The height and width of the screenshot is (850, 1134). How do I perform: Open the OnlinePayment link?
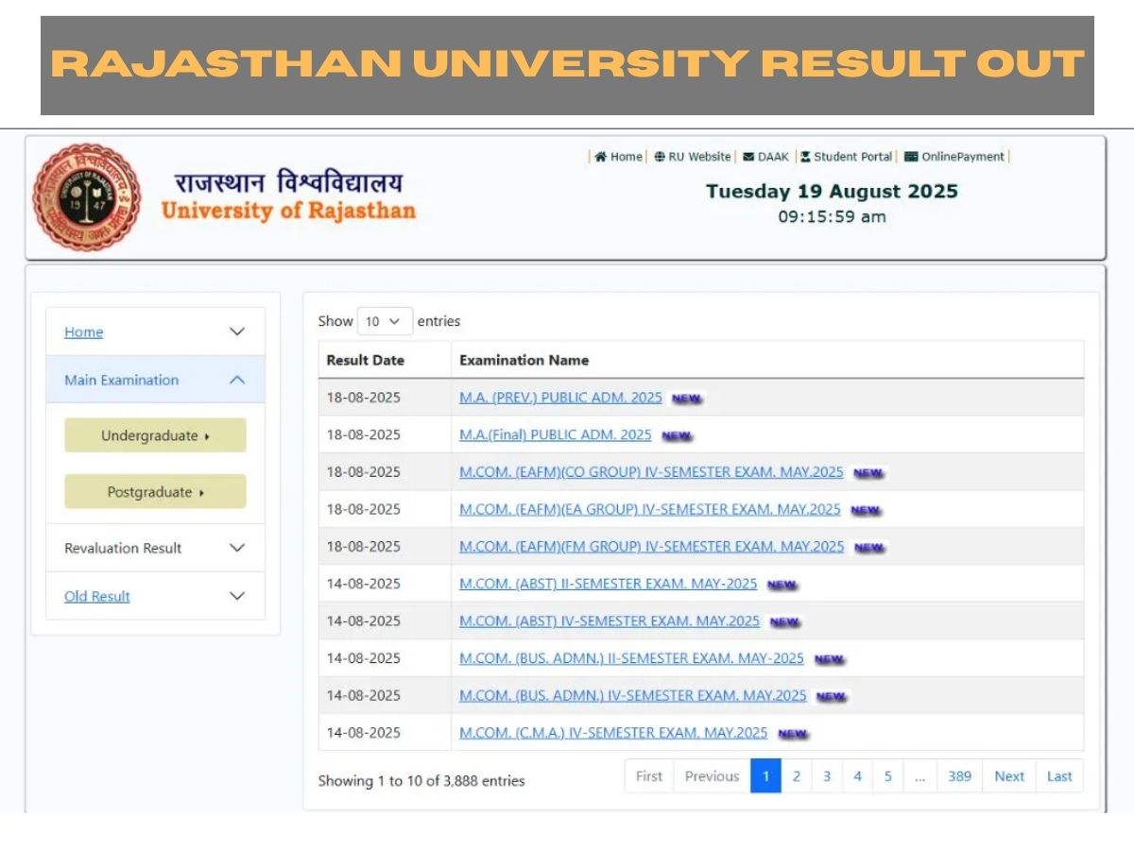tap(954, 157)
